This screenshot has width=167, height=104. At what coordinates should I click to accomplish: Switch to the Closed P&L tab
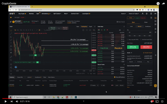(x=20, y=77)
